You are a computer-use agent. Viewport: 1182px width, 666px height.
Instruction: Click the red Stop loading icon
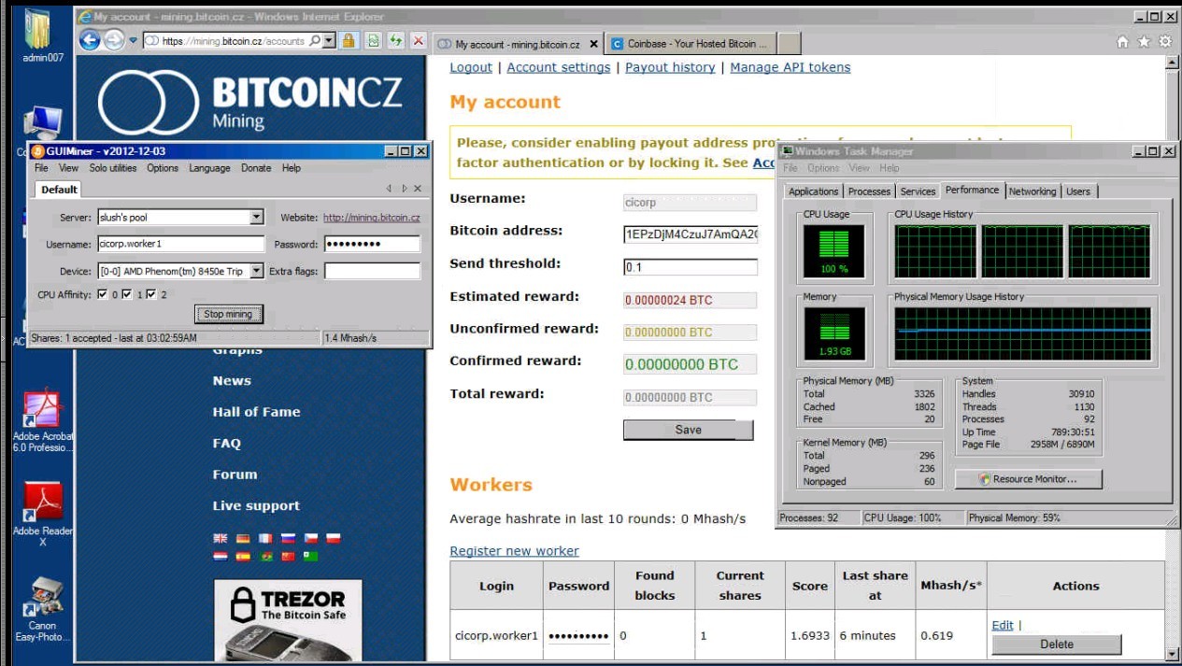click(x=418, y=41)
